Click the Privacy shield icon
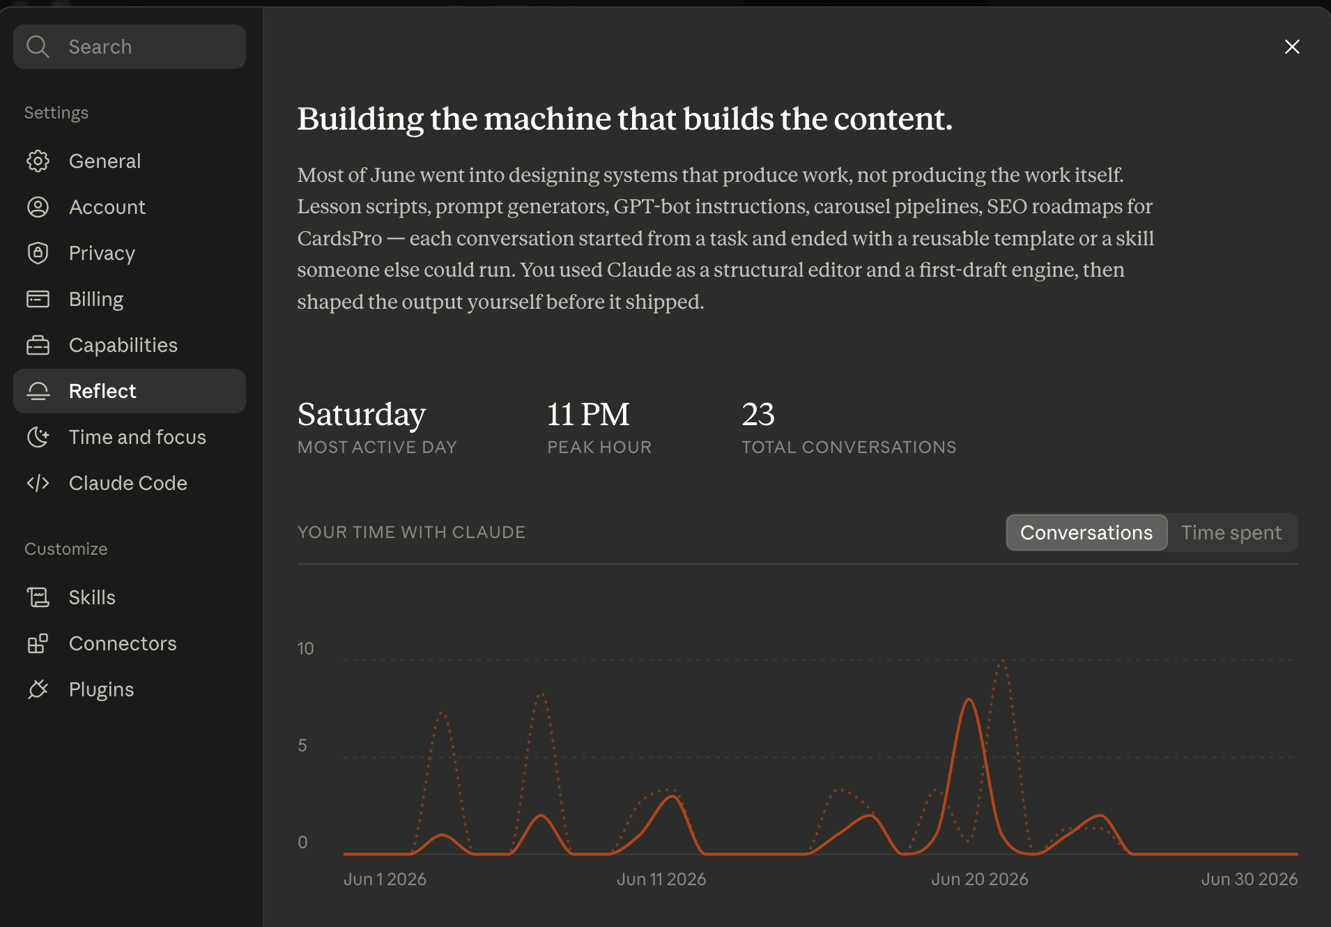1331x927 pixels. (38, 253)
